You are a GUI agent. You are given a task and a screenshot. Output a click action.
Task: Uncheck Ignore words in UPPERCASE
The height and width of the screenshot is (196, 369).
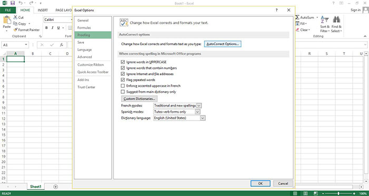(123, 62)
